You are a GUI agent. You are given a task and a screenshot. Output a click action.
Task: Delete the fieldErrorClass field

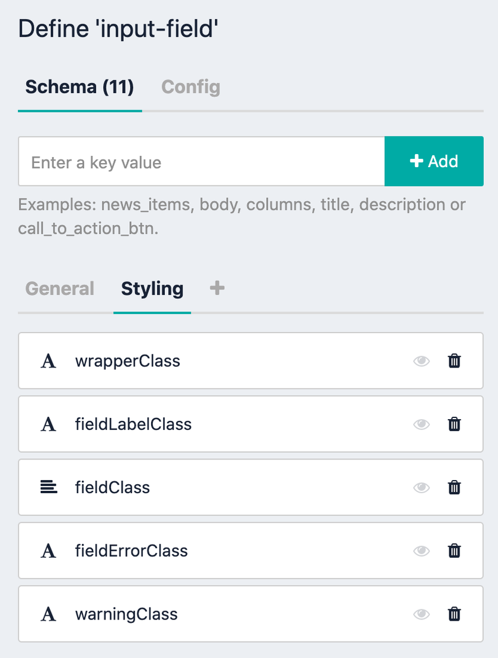454,551
